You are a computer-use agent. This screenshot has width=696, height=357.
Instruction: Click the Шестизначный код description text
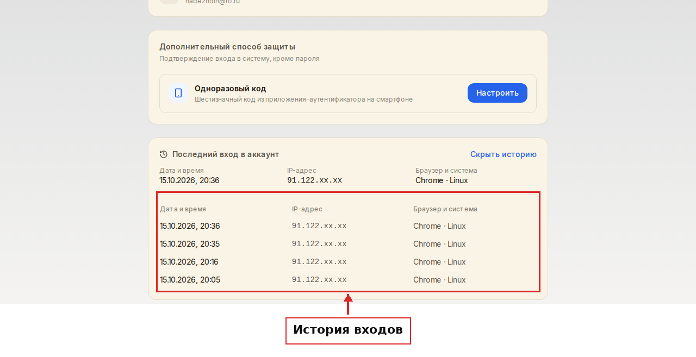click(x=303, y=99)
